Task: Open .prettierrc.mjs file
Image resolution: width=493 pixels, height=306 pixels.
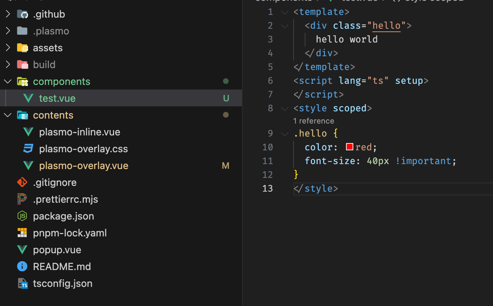Action: [x=65, y=199]
